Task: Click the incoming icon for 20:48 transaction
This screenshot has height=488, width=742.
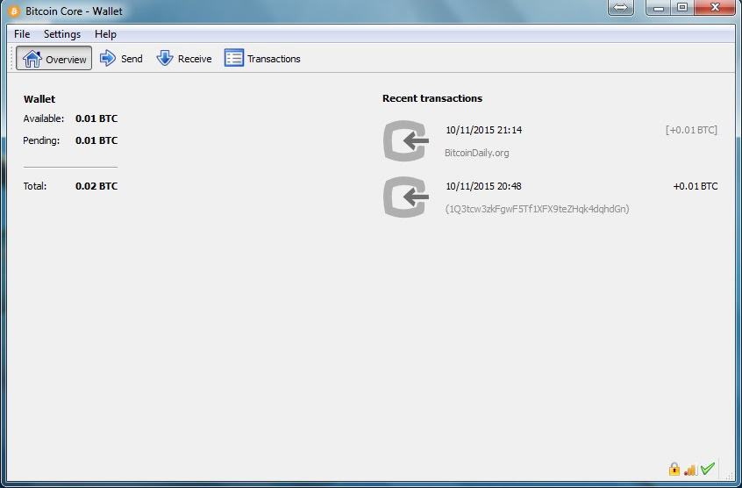Action: click(x=406, y=197)
